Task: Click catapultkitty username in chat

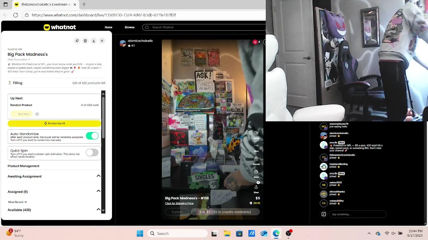Action: click(336, 201)
